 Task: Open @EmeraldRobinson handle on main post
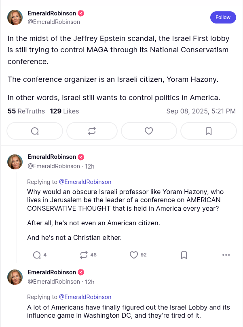pos(54,22)
